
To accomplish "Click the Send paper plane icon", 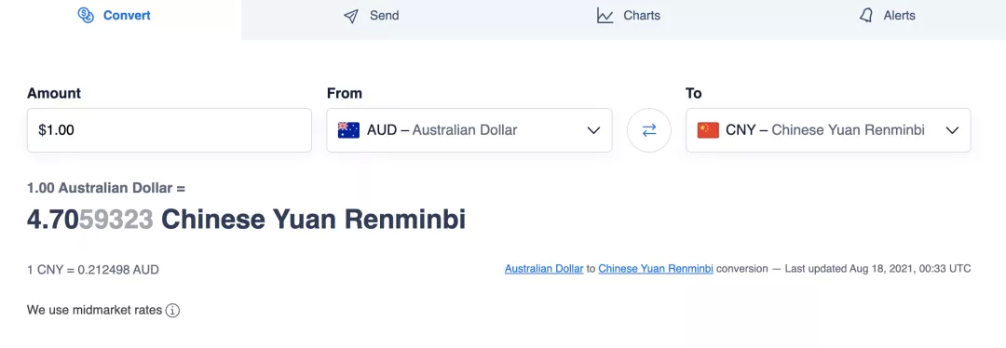I will click(x=351, y=16).
